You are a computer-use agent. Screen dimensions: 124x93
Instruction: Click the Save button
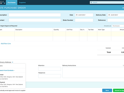coord(107,90)
